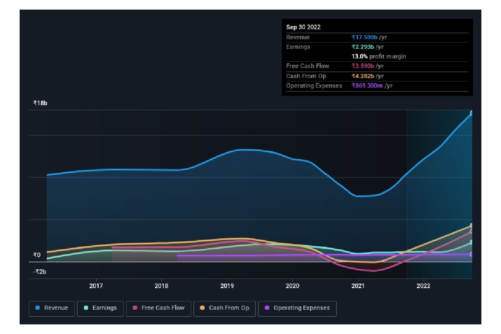
Task: Toggle Operating Expenses legend button
Action: click(x=297, y=309)
